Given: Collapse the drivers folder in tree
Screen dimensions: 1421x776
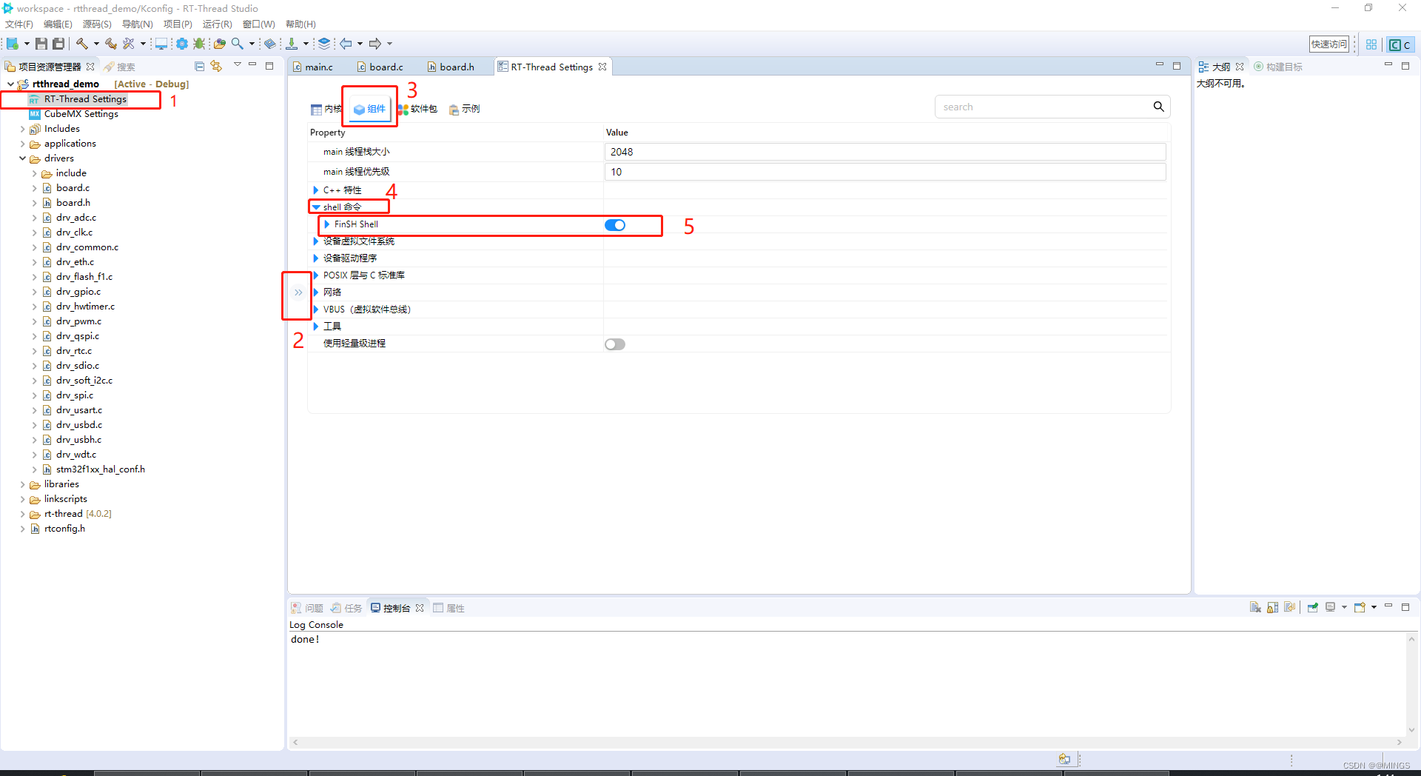Looking at the screenshot, I should pos(23,158).
